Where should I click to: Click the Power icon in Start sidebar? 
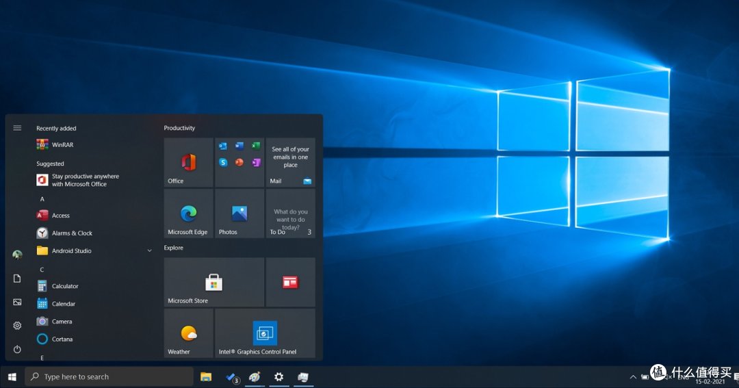17,349
